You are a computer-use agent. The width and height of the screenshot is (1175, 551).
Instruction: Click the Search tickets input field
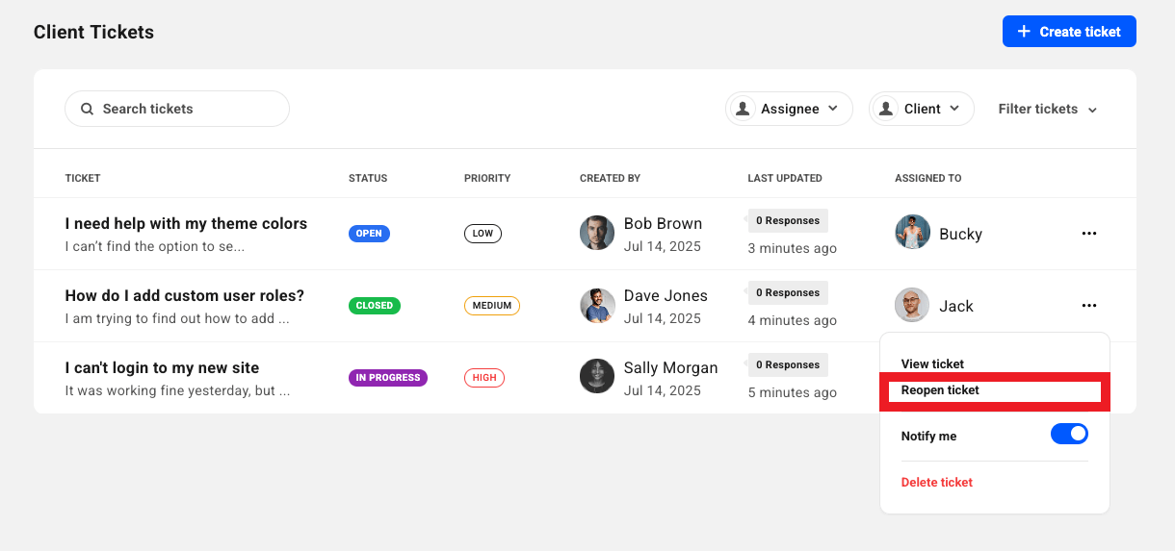point(177,109)
